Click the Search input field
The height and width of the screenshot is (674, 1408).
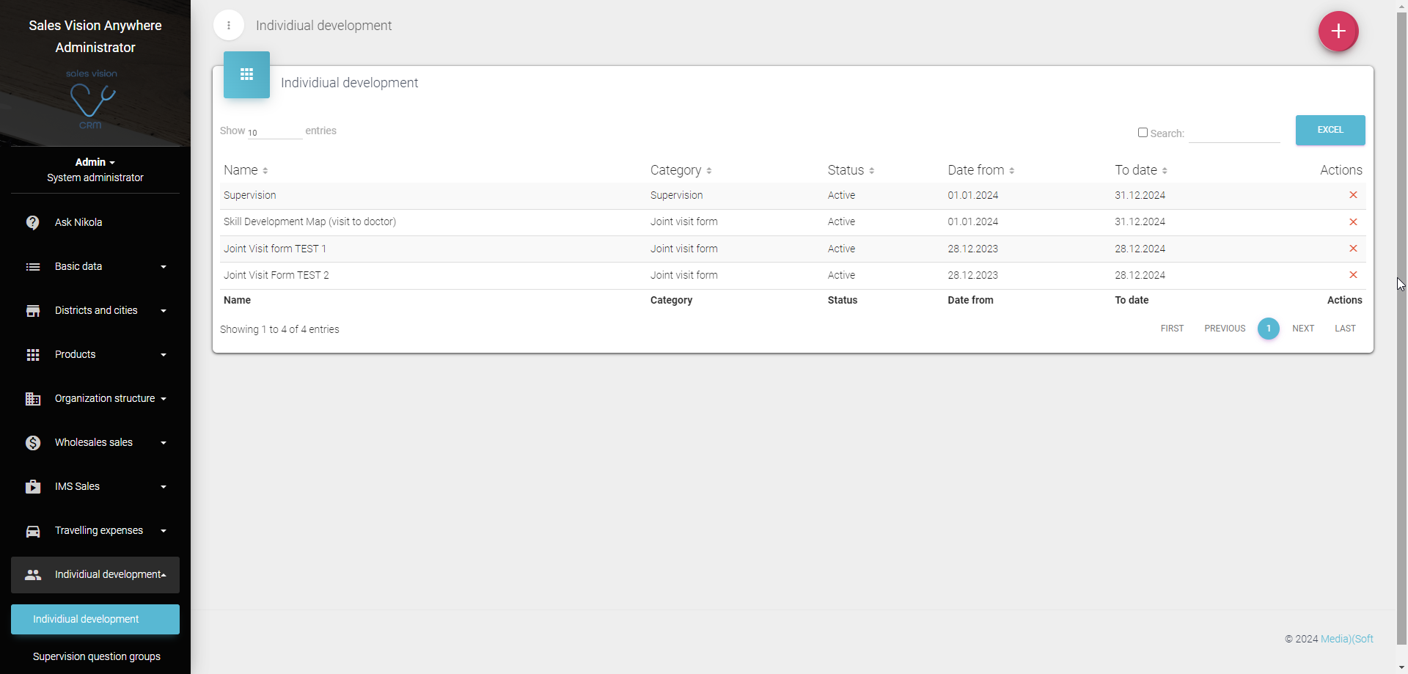click(1233, 133)
